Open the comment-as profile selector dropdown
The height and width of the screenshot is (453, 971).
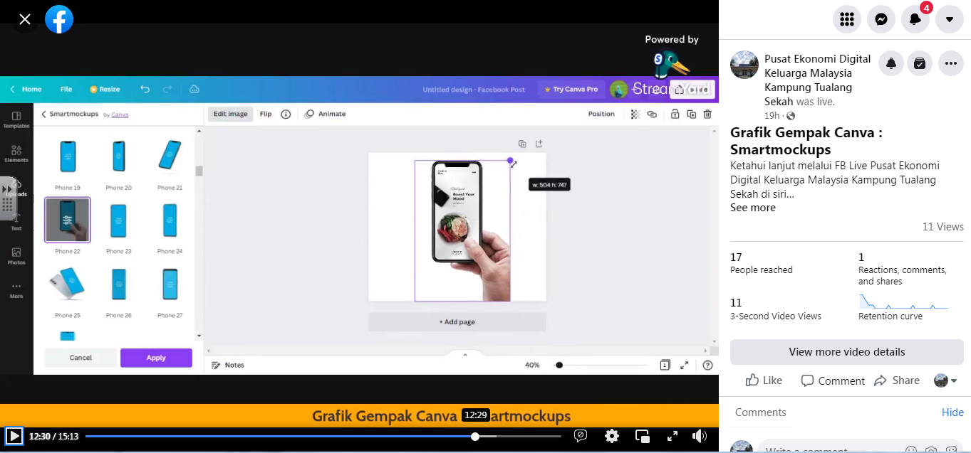click(x=945, y=380)
